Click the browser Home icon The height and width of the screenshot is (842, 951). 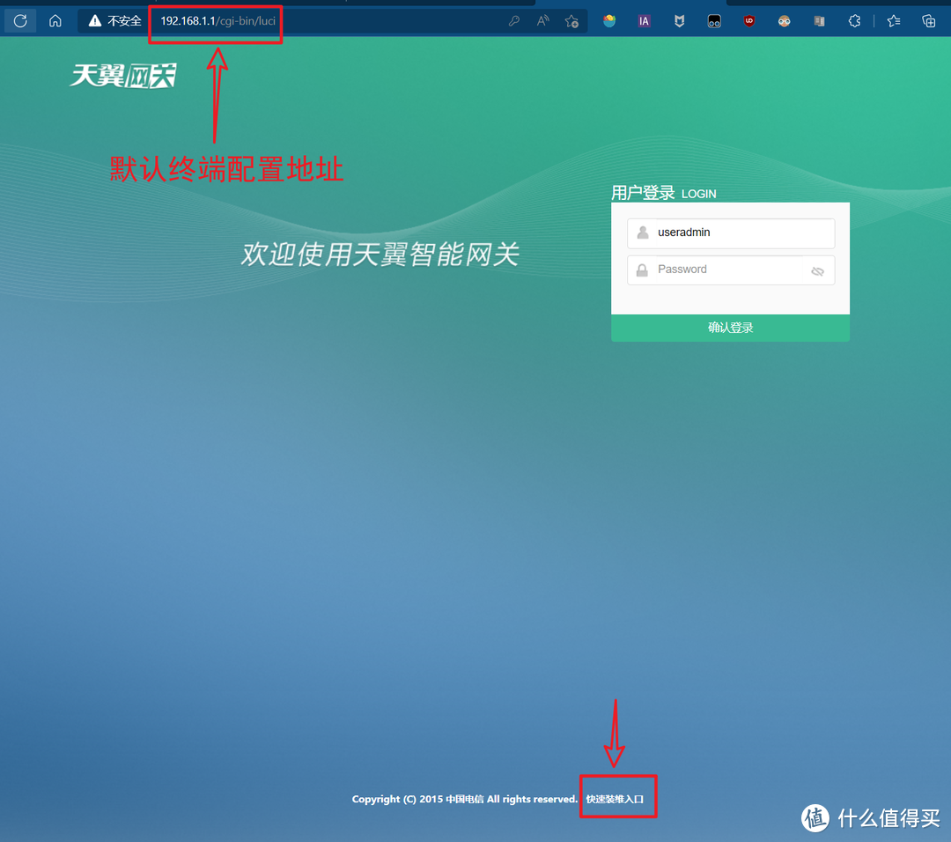click(x=55, y=20)
